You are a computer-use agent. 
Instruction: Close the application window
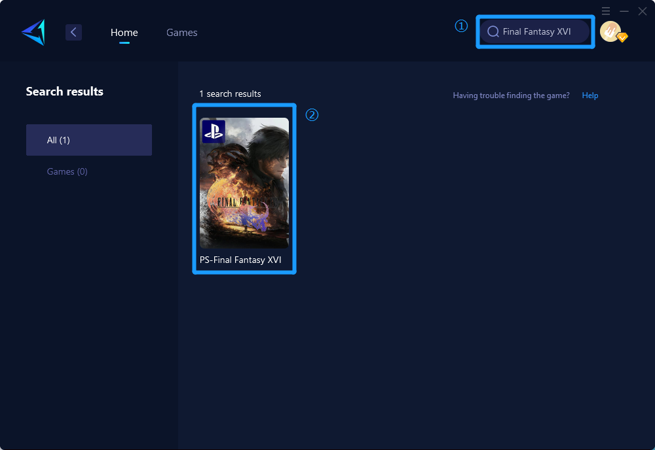tap(643, 11)
